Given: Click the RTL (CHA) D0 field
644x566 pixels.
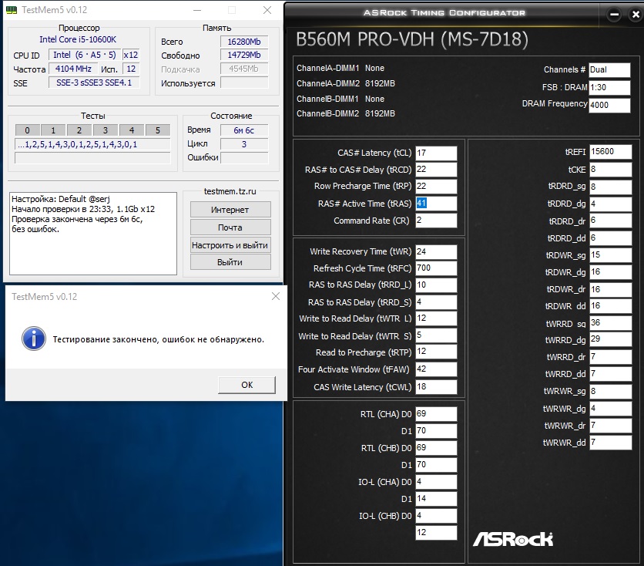Looking at the screenshot, I should (436, 414).
